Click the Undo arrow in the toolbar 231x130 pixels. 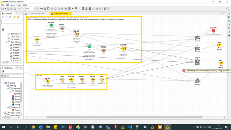click(19, 9)
